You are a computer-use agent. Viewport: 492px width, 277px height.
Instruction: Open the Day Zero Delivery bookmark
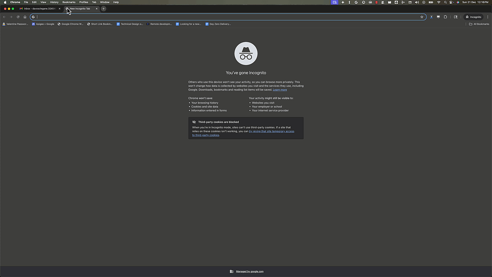point(218,24)
